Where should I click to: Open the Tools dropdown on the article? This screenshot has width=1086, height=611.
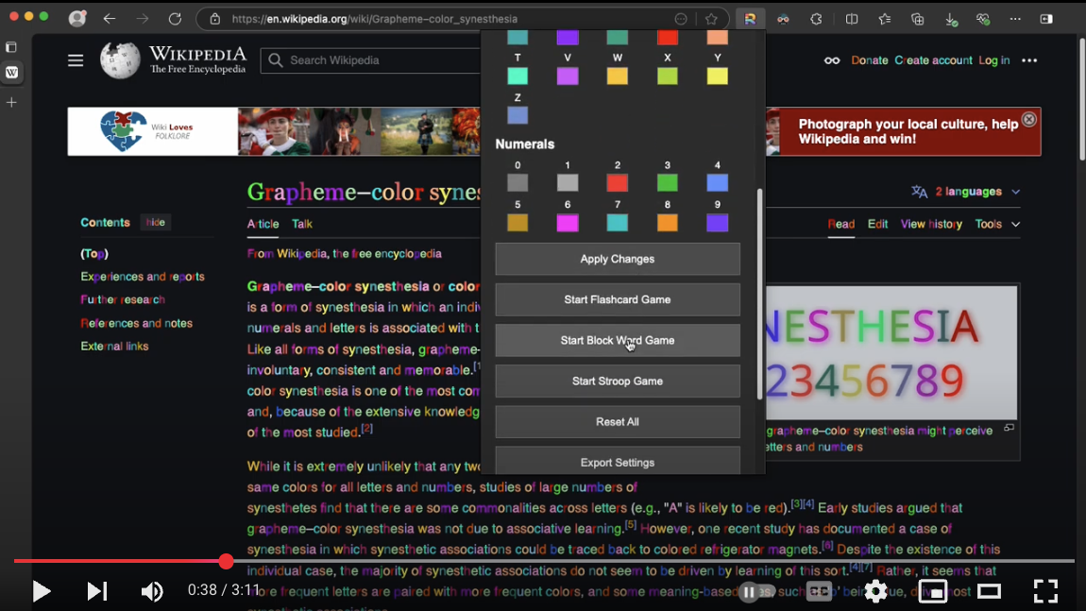pos(992,224)
